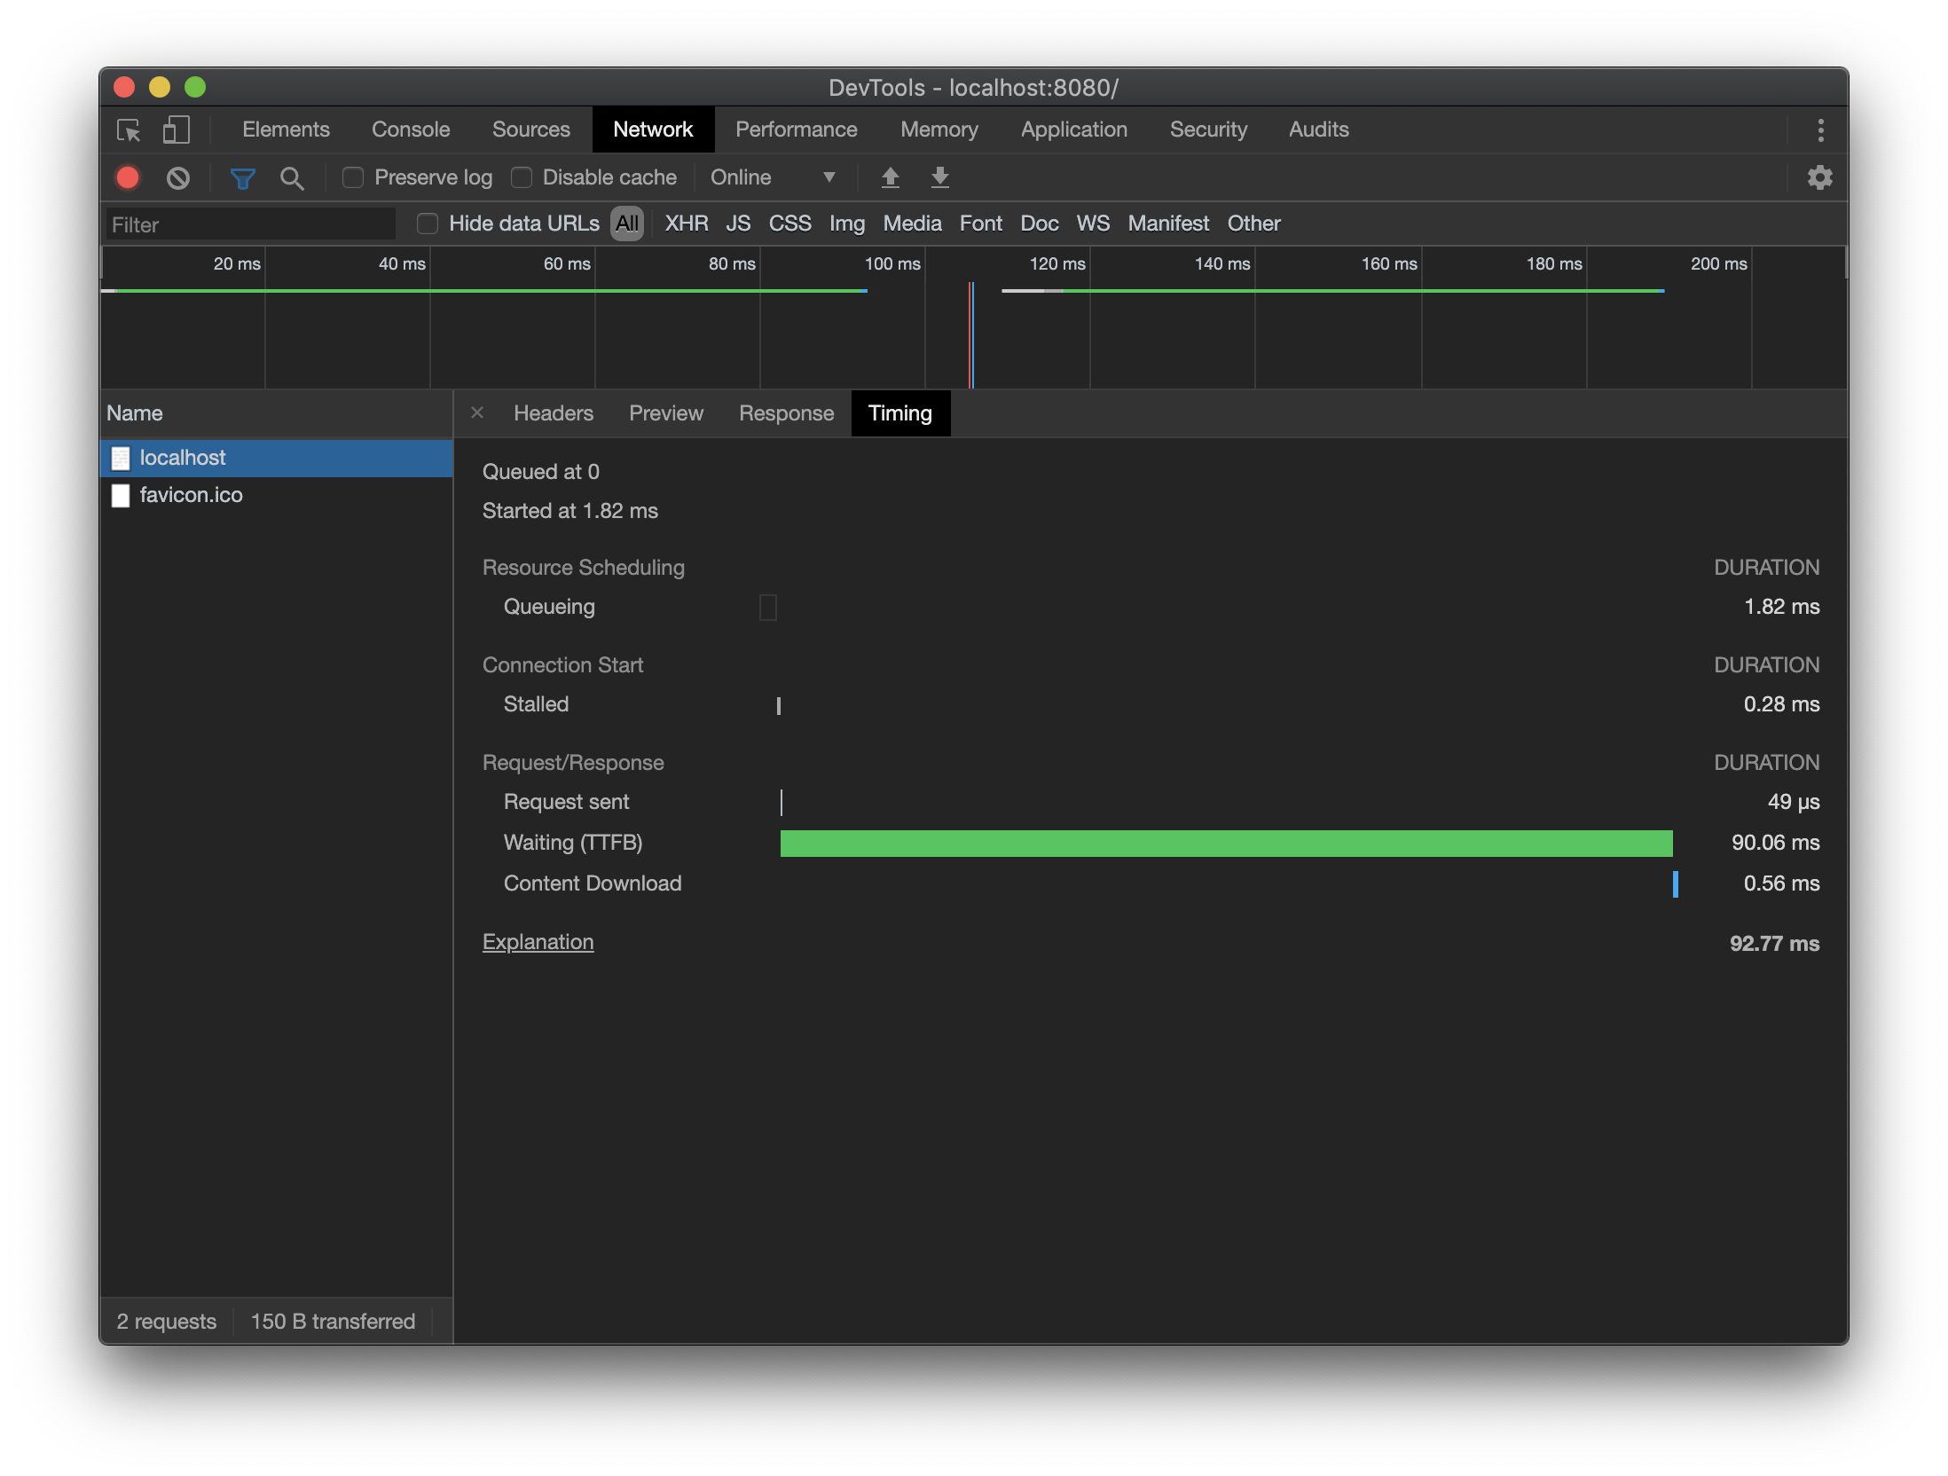Select the favicon.ico file icon
Viewport: 1948px width, 1476px height.
pyautogui.click(x=121, y=495)
